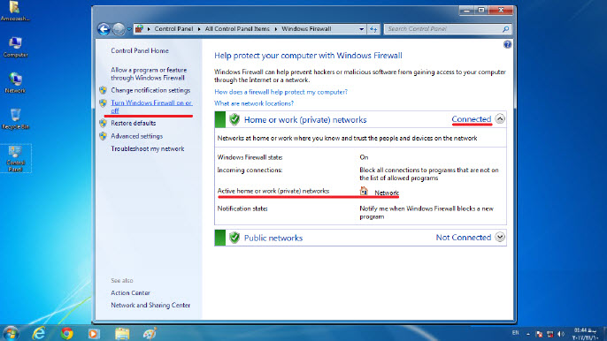Select Windows Firewall breadcrumb
Viewport: 607px width, 341px height.
(x=306, y=28)
